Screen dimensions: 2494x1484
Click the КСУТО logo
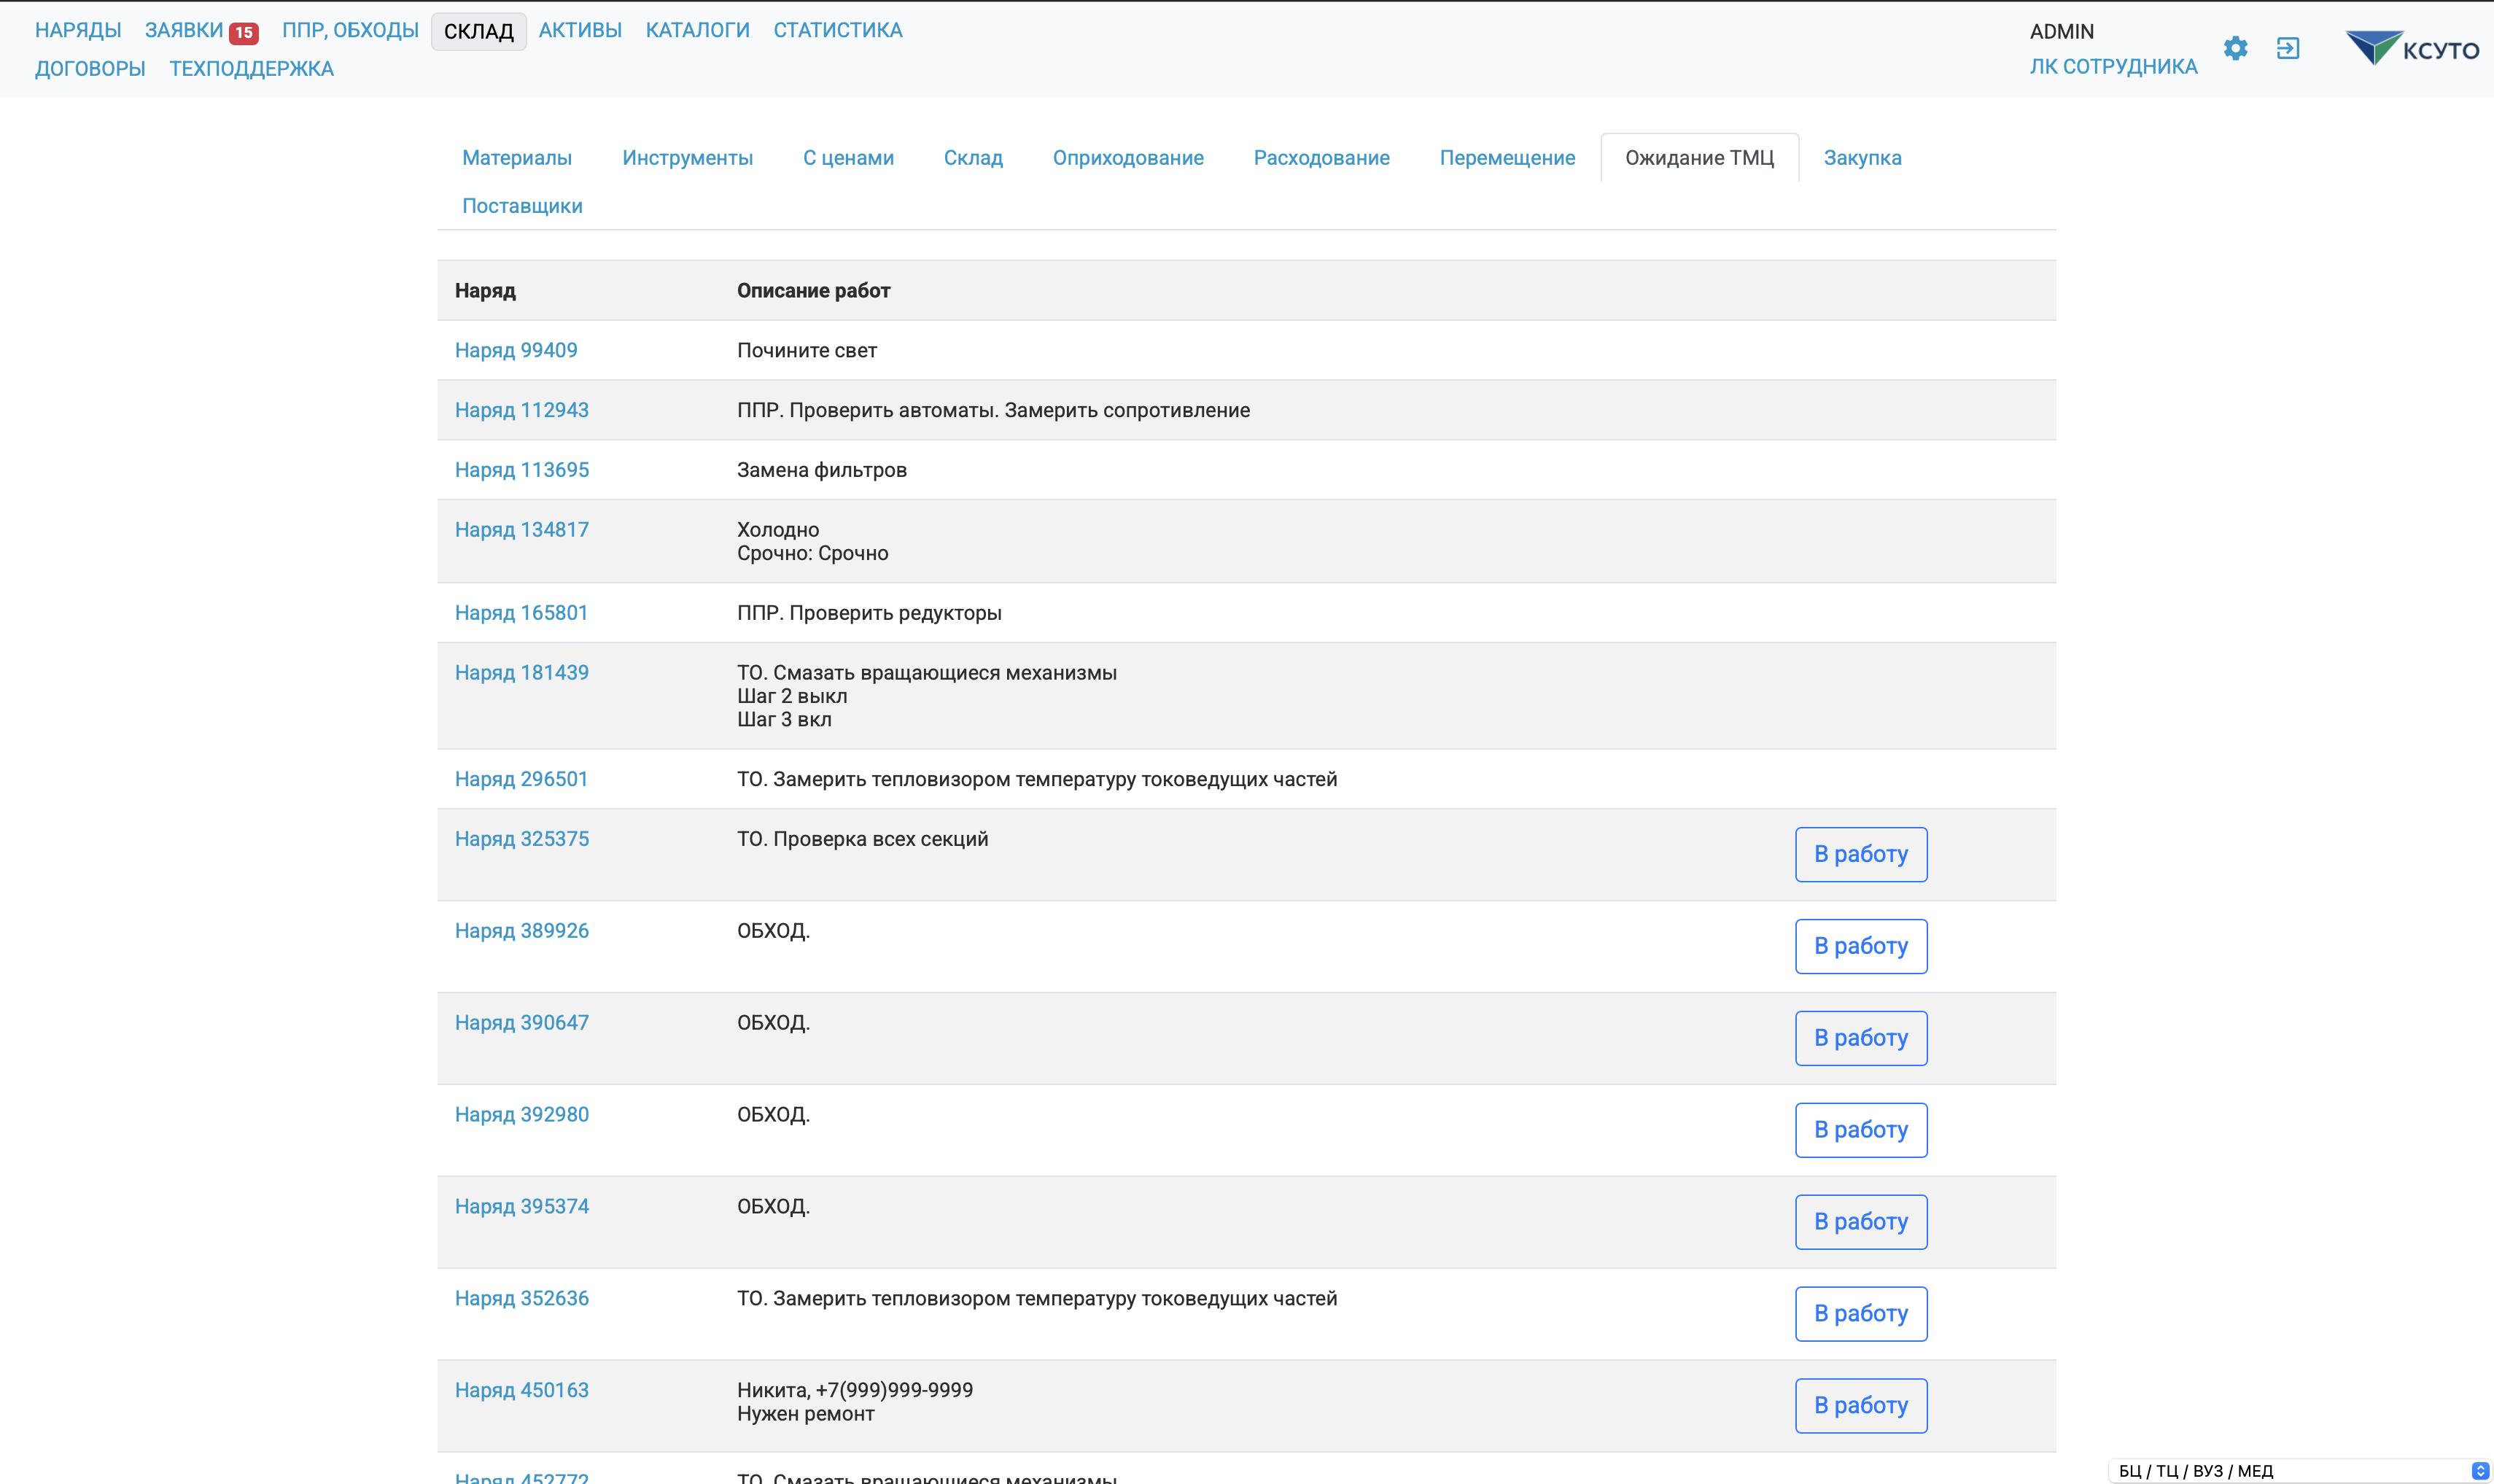tap(2412, 48)
